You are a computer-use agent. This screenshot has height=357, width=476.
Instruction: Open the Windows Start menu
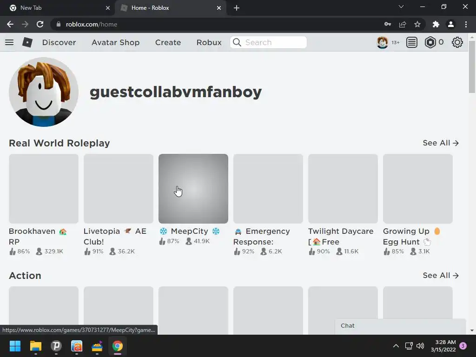coord(15,346)
